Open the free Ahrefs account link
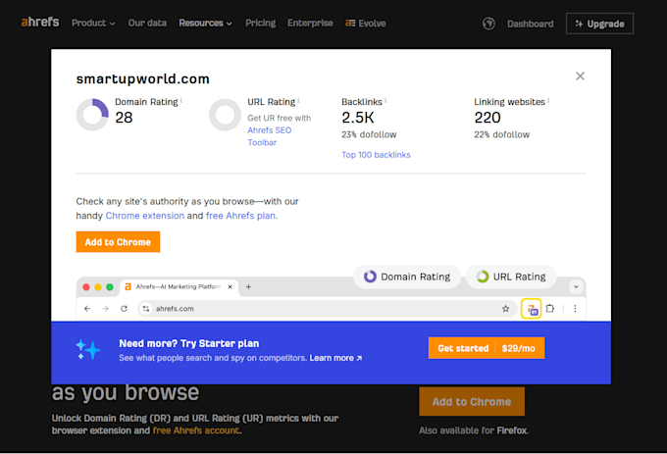This screenshot has height=454, width=667. [x=196, y=430]
